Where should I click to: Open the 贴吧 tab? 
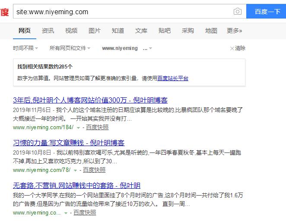tap(164, 31)
